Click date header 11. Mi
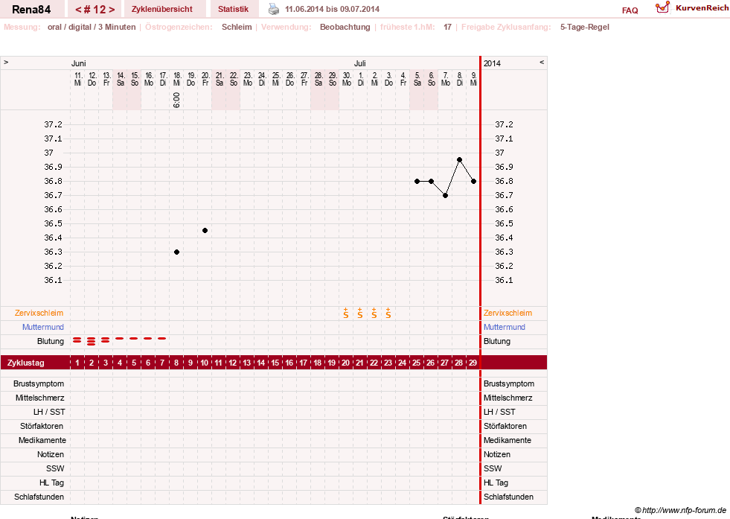The width and height of the screenshot is (730, 519). pos(77,79)
